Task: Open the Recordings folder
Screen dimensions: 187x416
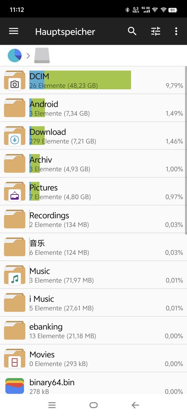Action: tap(93, 220)
